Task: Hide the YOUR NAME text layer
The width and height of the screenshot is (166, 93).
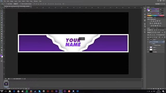Action: click(x=148, y=42)
